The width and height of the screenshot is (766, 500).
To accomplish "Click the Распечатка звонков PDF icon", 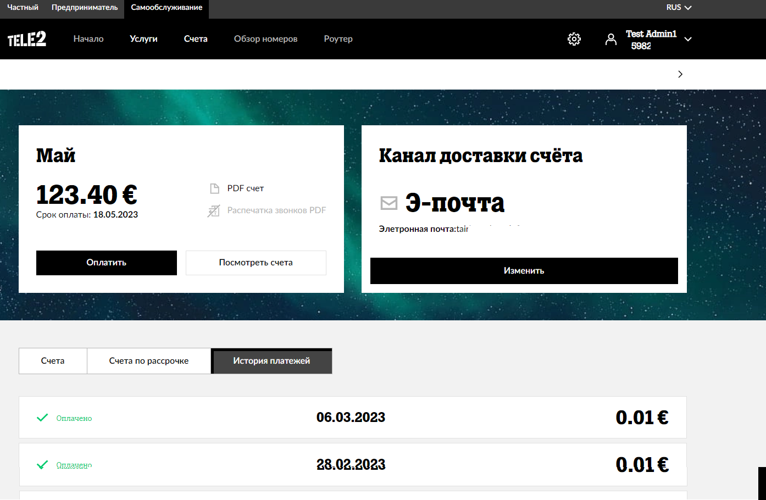I will (x=214, y=210).
